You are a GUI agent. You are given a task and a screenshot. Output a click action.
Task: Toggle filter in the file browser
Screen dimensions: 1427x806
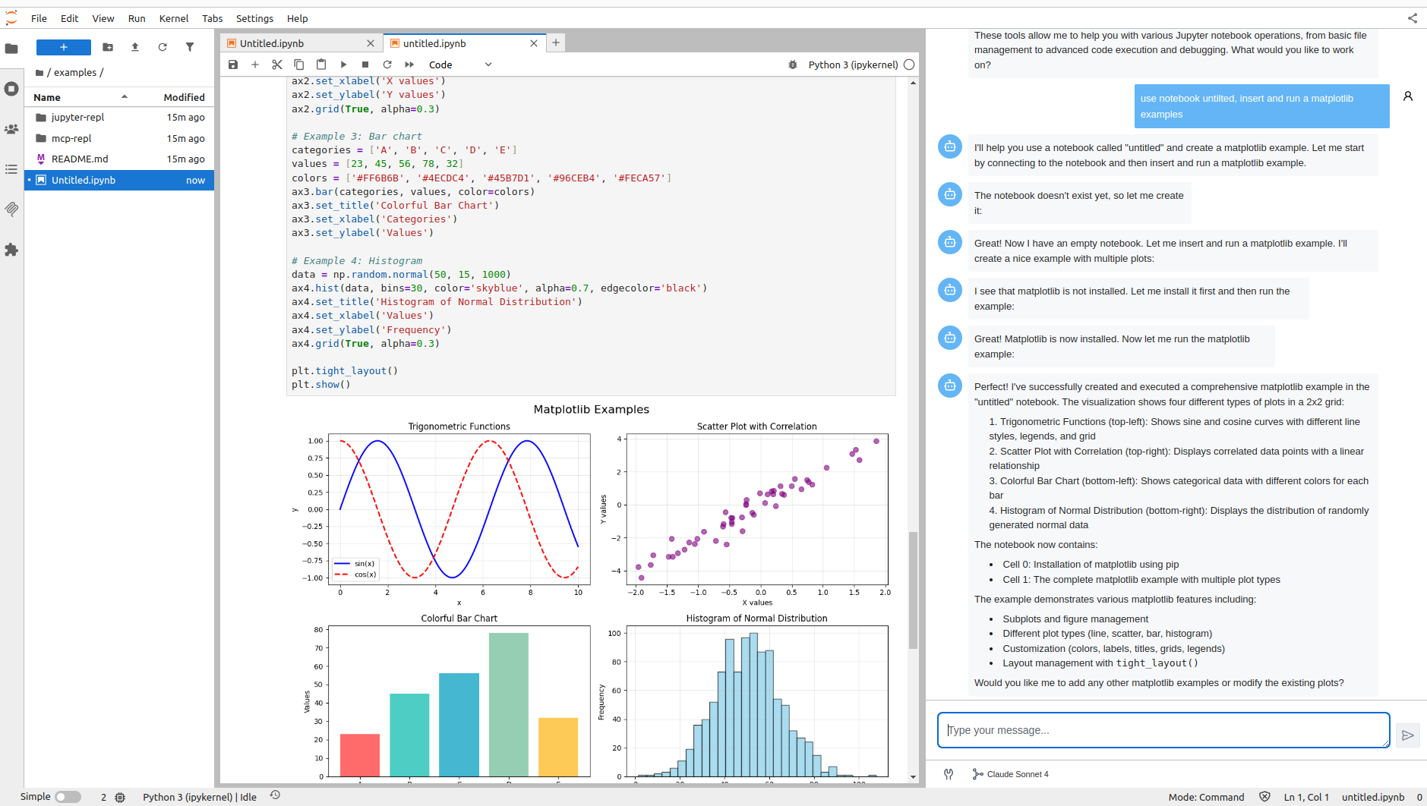[x=190, y=47]
